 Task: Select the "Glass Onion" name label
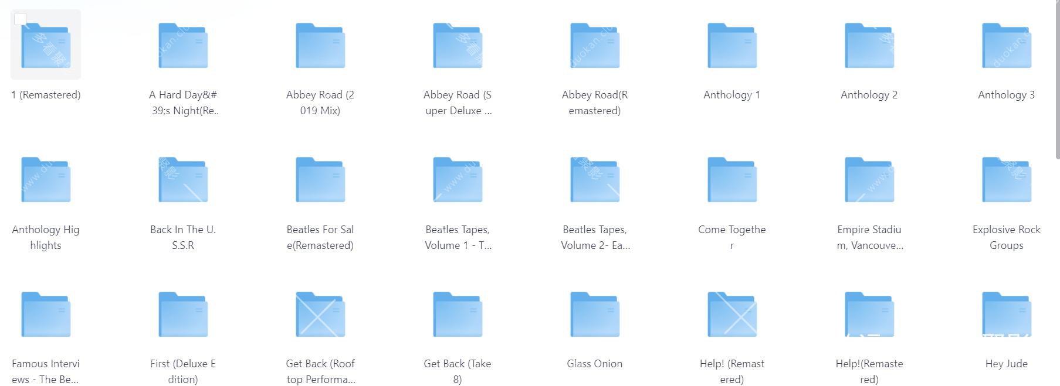coord(595,364)
